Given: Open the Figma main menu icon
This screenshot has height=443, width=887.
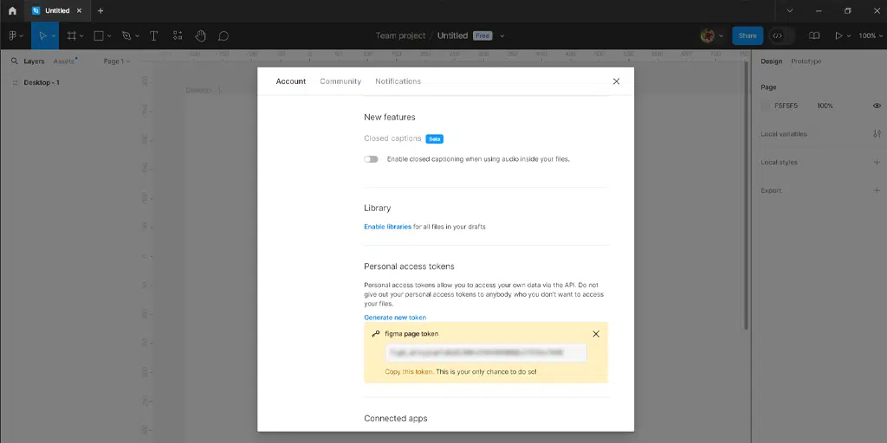Looking at the screenshot, I should point(12,35).
